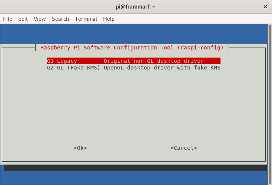The height and width of the screenshot is (185, 272).
Task: Select the G1 Legacy driver option
Action: (134, 61)
